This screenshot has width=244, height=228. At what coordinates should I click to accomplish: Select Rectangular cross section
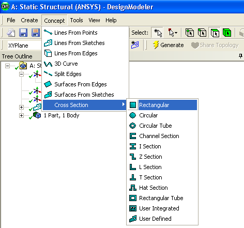coord(162,105)
